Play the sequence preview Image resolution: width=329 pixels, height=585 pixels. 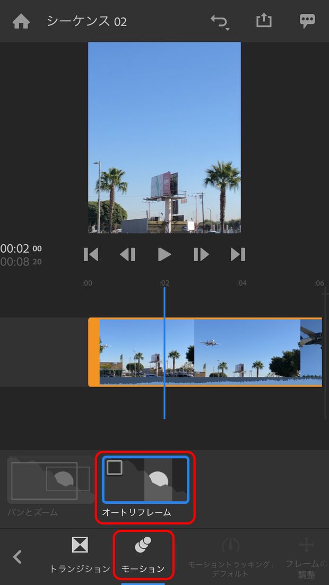(x=164, y=255)
